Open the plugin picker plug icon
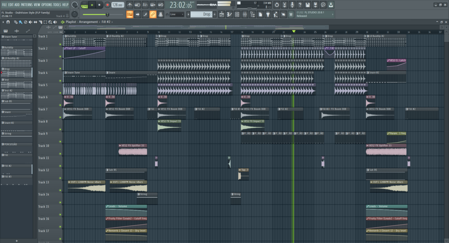 [268, 14]
